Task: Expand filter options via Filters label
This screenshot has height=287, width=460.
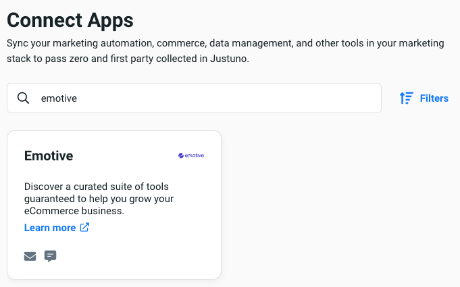Action: (x=434, y=98)
